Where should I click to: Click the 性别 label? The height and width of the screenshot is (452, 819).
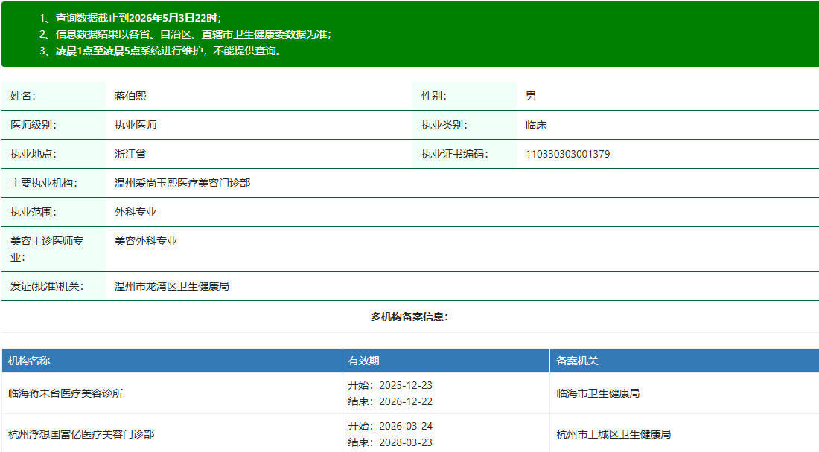click(435, 96)
